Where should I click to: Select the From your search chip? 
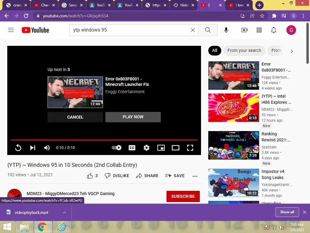click(x=244, y=51)
